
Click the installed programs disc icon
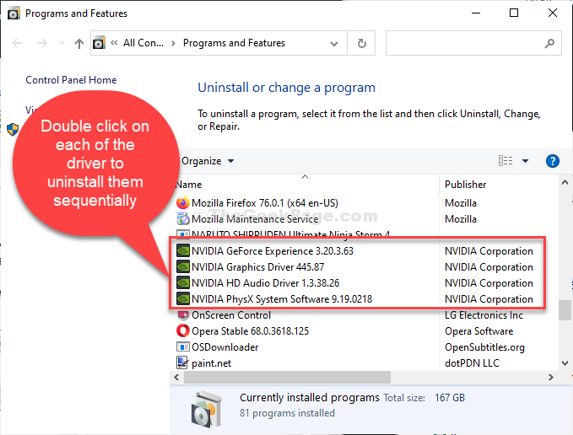pyautogui.click(x=207, y=409)
